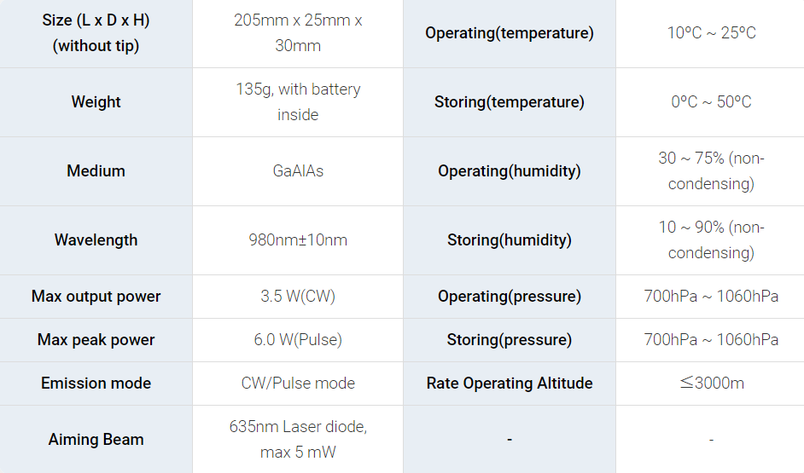The height and width of the screenshot is (473, 804).
Task: Select the 0ºC ~ 50ºC storing temperature
Action: pyautogui.click(x=711, y=102)
